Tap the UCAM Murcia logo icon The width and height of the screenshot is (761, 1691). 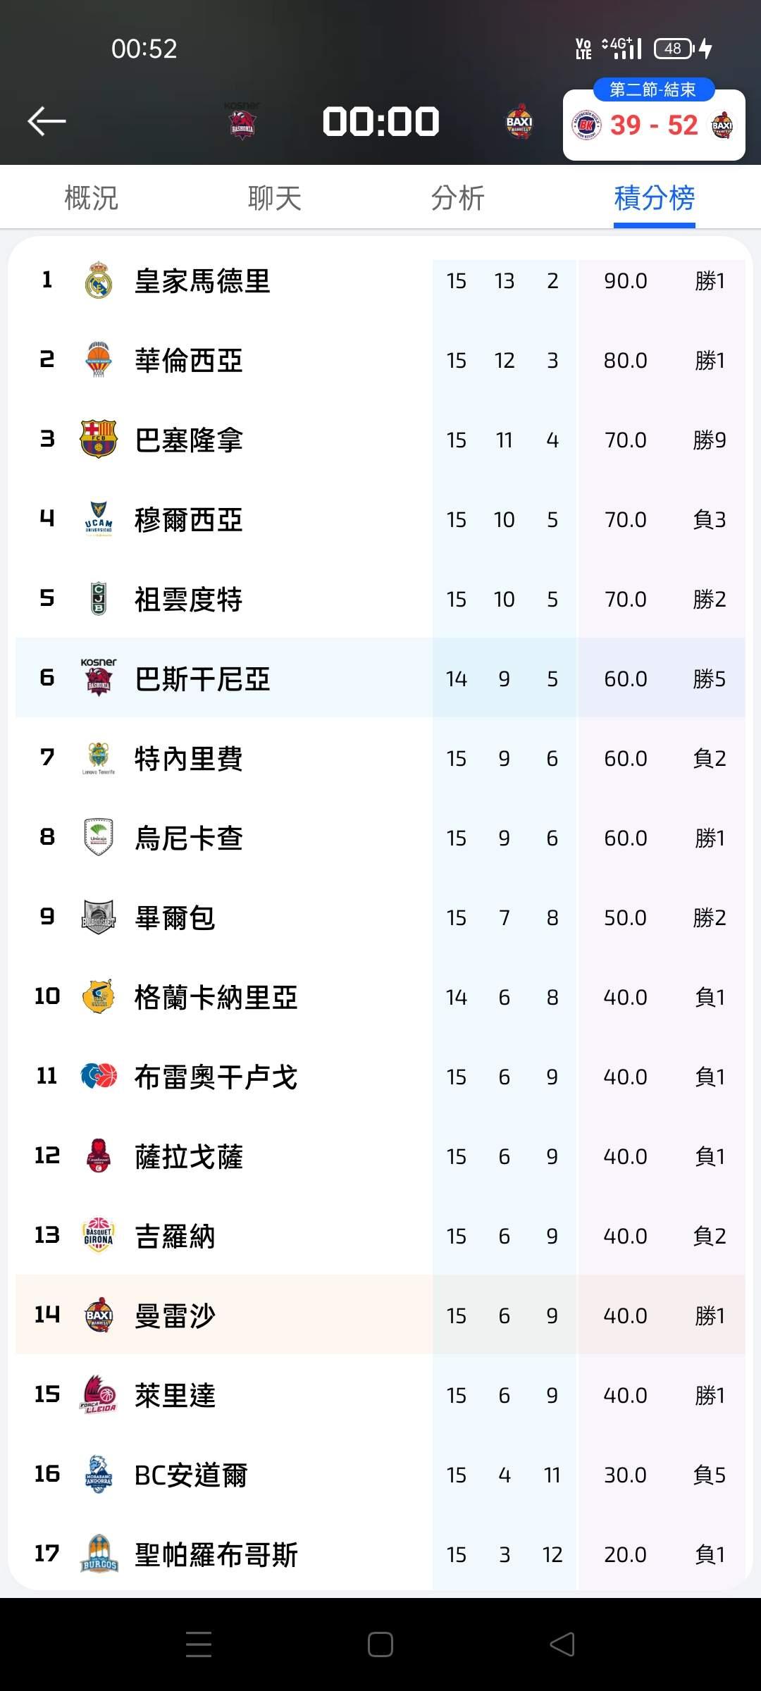click(99, 519)
